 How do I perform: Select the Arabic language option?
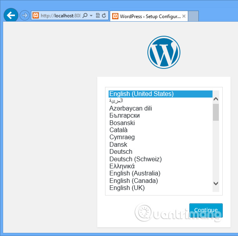(160, 101)
